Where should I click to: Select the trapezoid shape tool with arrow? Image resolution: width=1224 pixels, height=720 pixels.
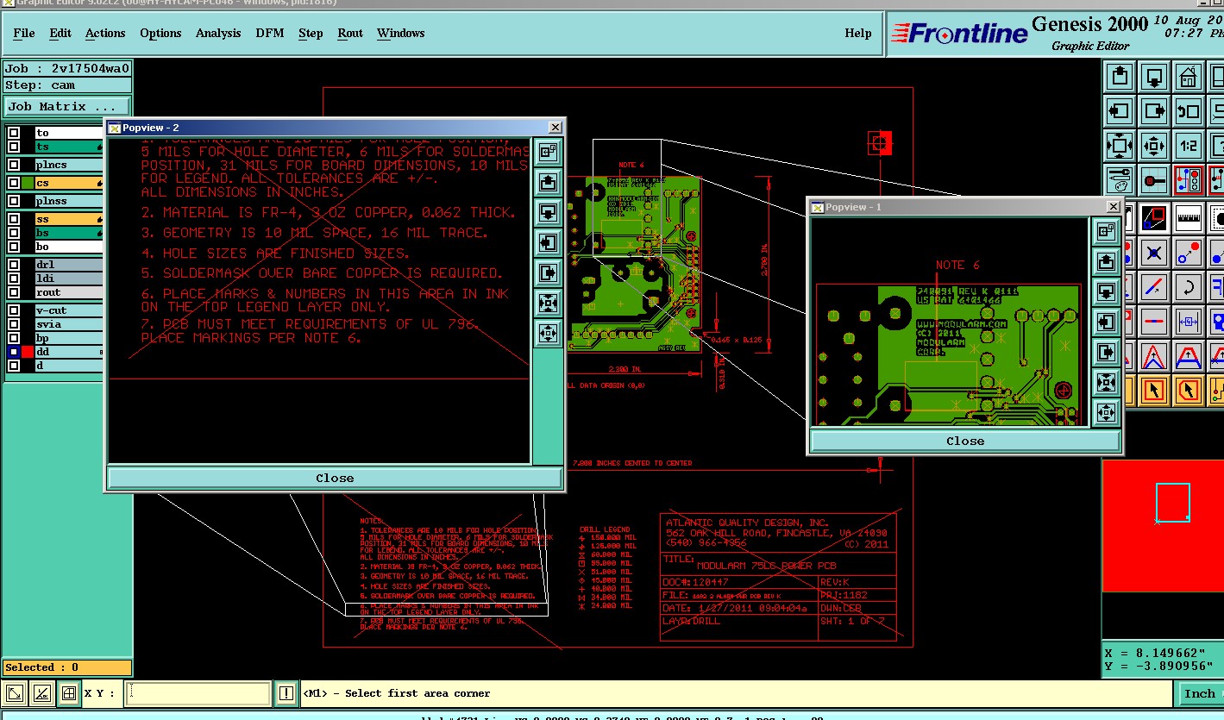tap(1189, 356)
